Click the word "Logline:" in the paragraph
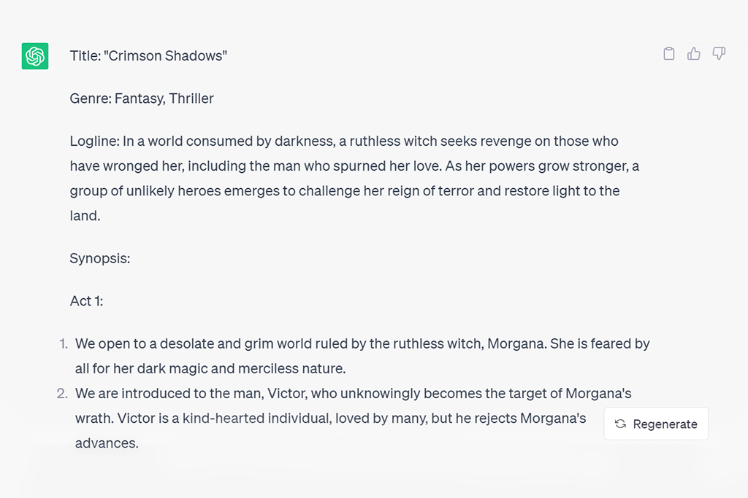This screenshot has width=748, height=498. tap(94, 141)
